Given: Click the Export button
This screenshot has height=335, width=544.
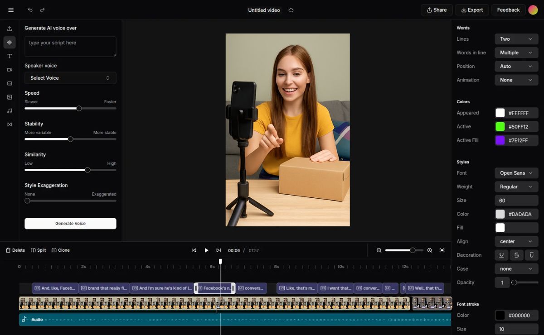Looking at the screenshot, I should [472, 10].
